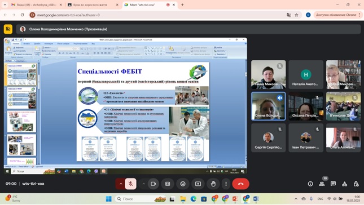Open the emoji reactions button
Viewport: 364px width, 205px height.
183,184
